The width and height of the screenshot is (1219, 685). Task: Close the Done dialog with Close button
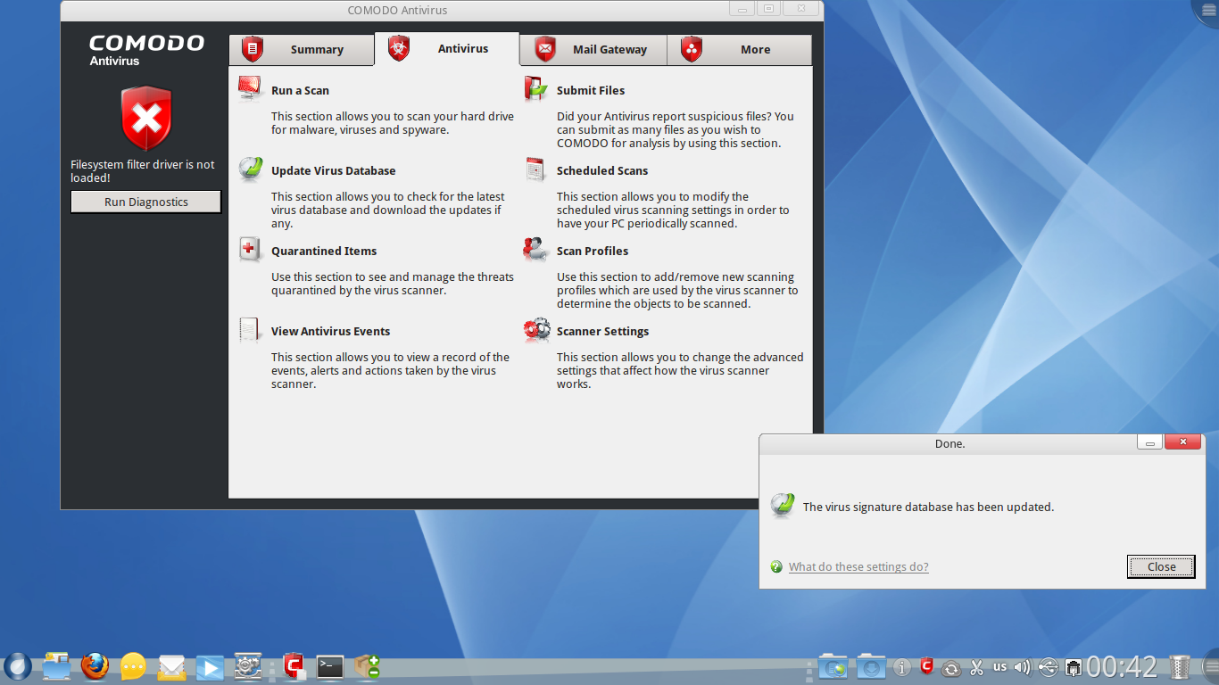coord(1161,566)
